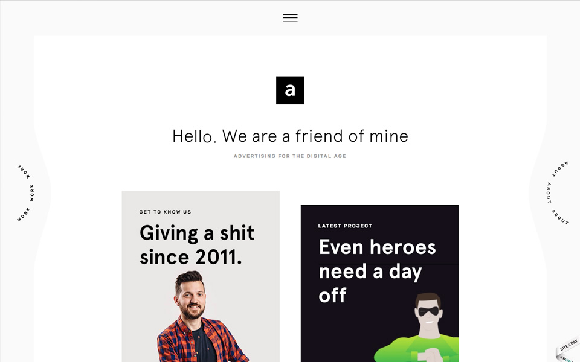Open the 'Even heroes need a day off' card

tap(379, 284)
